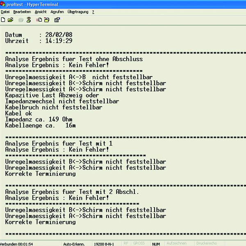Screen dimensions: 246x246
Task: Click the 'Kabel ok' line in the terminal
Action: point(18,114)
